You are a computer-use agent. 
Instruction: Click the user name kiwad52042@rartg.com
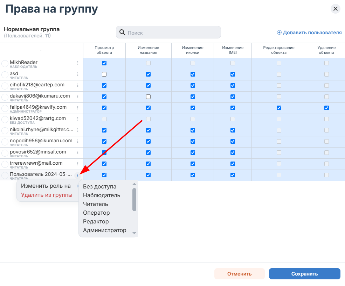[x=37, y=118]
